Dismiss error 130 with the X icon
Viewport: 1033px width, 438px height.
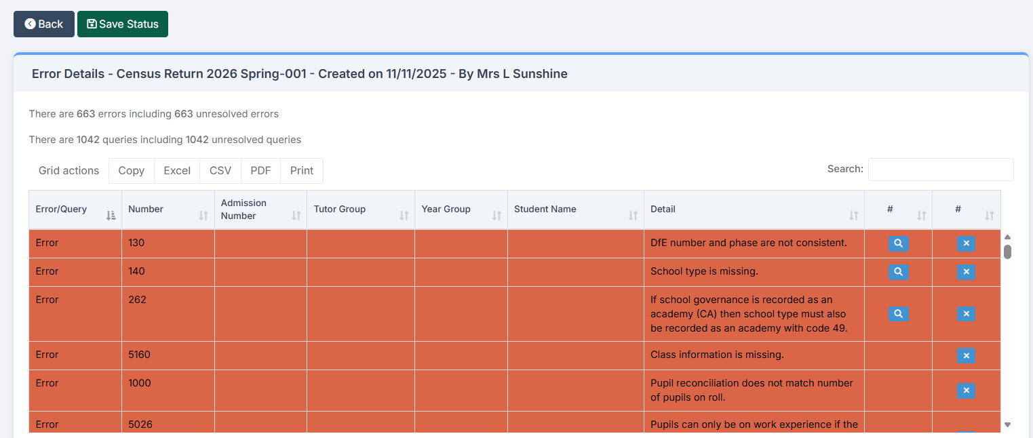pos(966,243)
